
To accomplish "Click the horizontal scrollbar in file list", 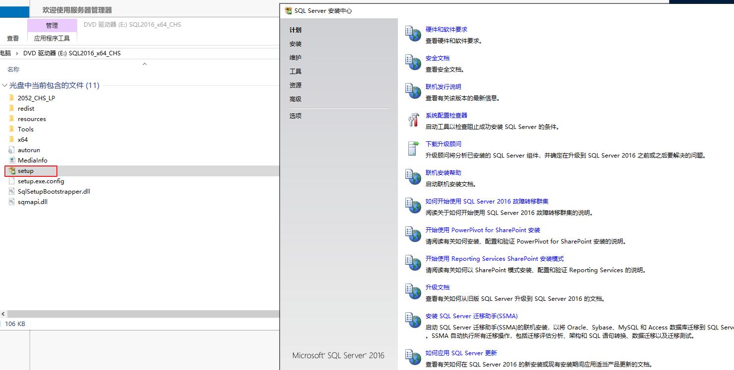I will (x=139, y=313).
